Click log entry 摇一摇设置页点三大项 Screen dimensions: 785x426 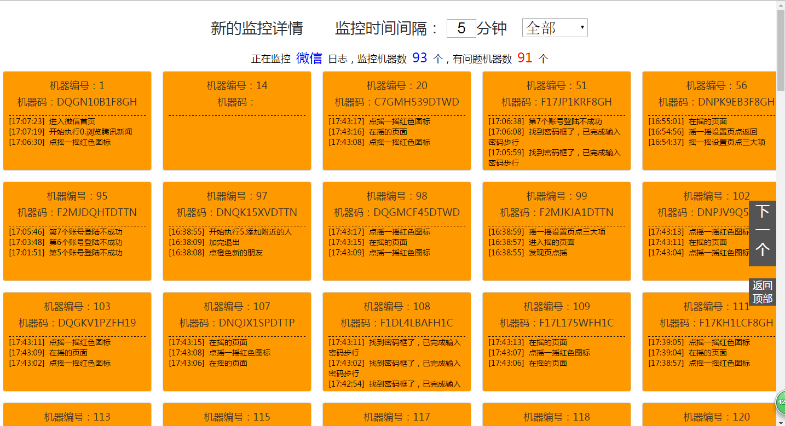click(x=727, y=142)
